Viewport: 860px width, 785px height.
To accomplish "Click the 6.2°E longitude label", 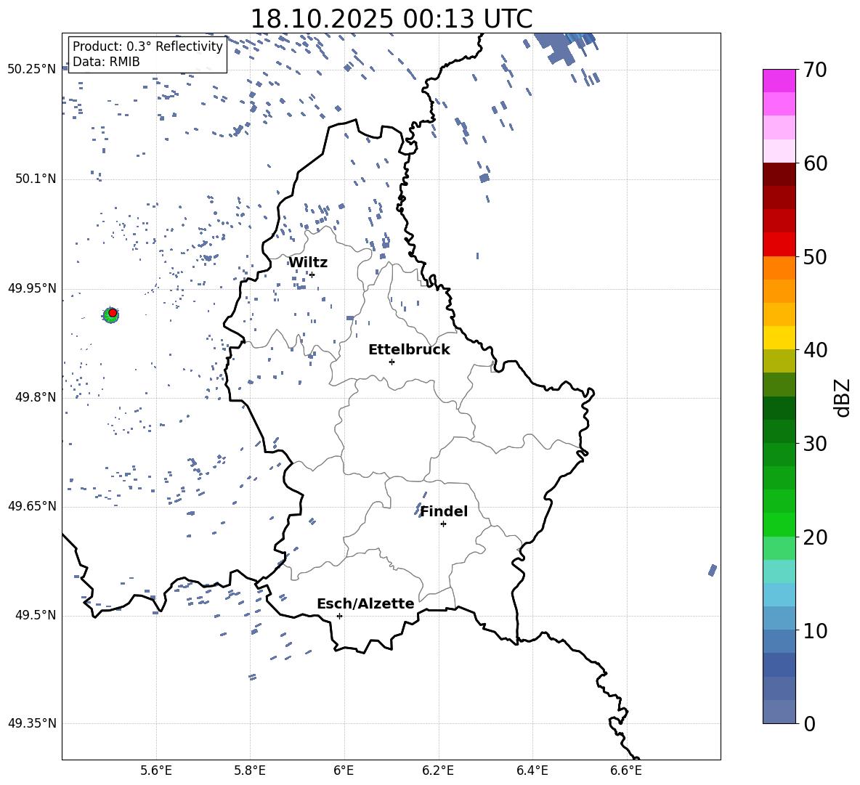I will pos(438,770).
